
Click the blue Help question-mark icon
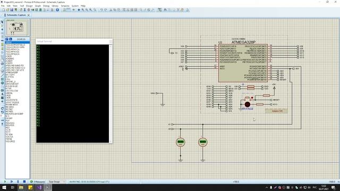57,10
